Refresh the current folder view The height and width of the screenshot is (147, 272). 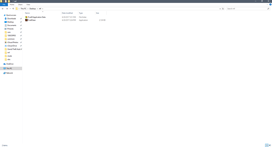point(223,9)
